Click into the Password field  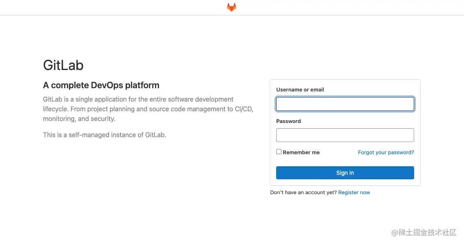click(345, 135)
